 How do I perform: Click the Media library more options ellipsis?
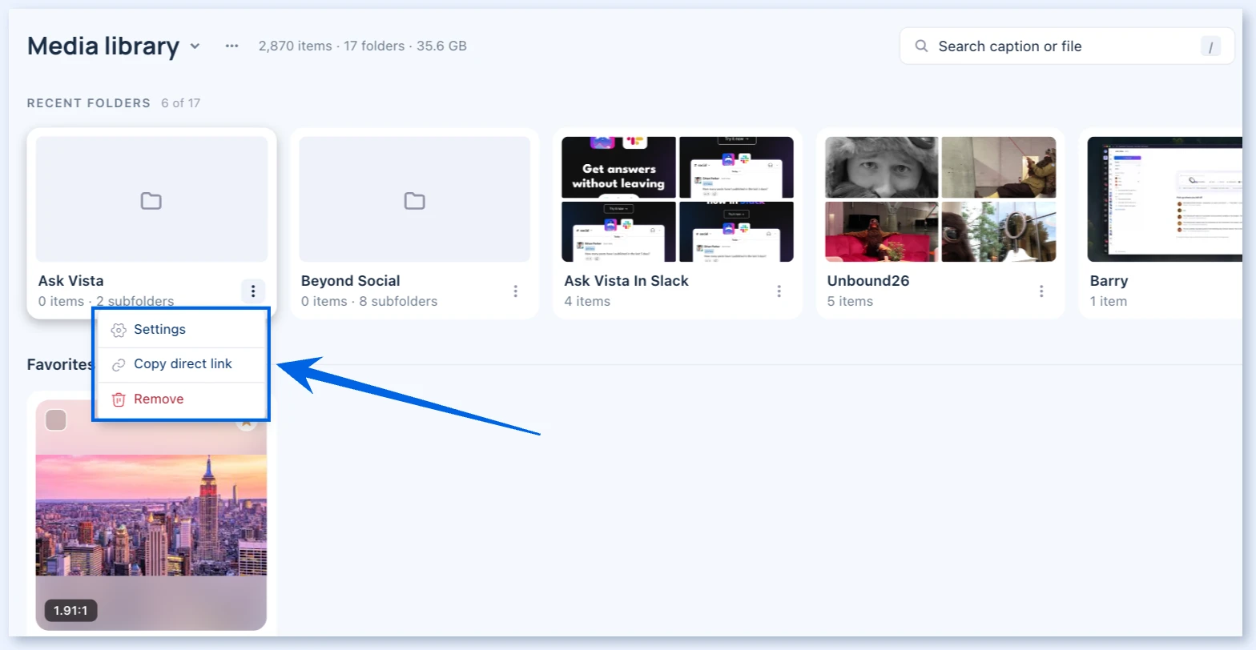pos(232,46)
